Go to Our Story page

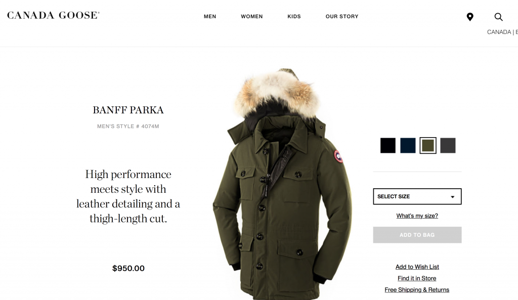pyautogui.click(x=342, y=17)
